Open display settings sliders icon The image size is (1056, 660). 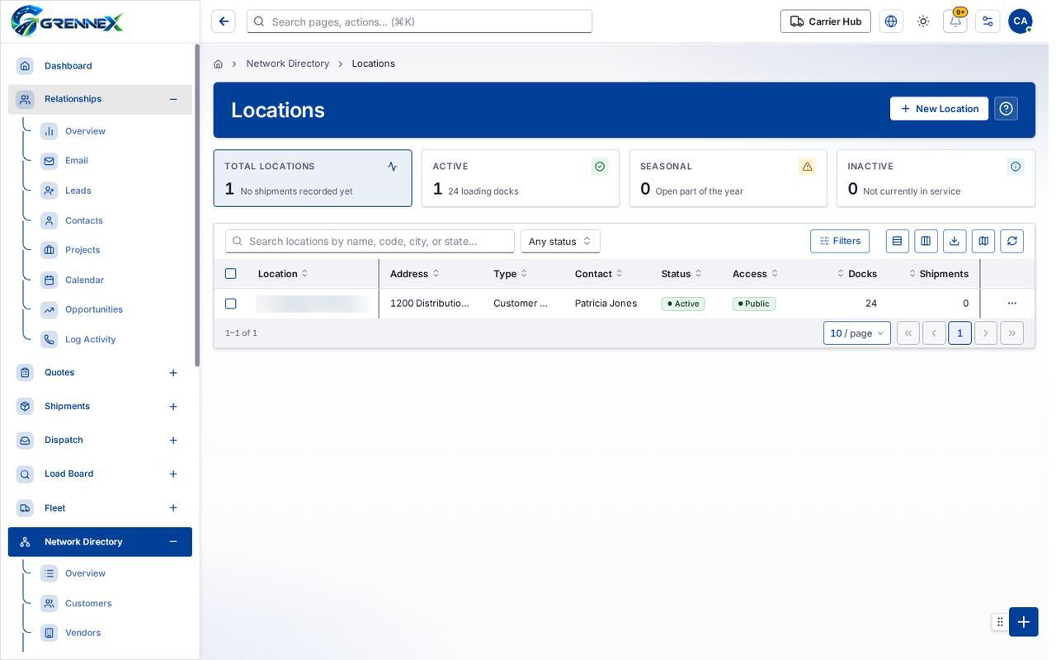click(x=988, y=21)
